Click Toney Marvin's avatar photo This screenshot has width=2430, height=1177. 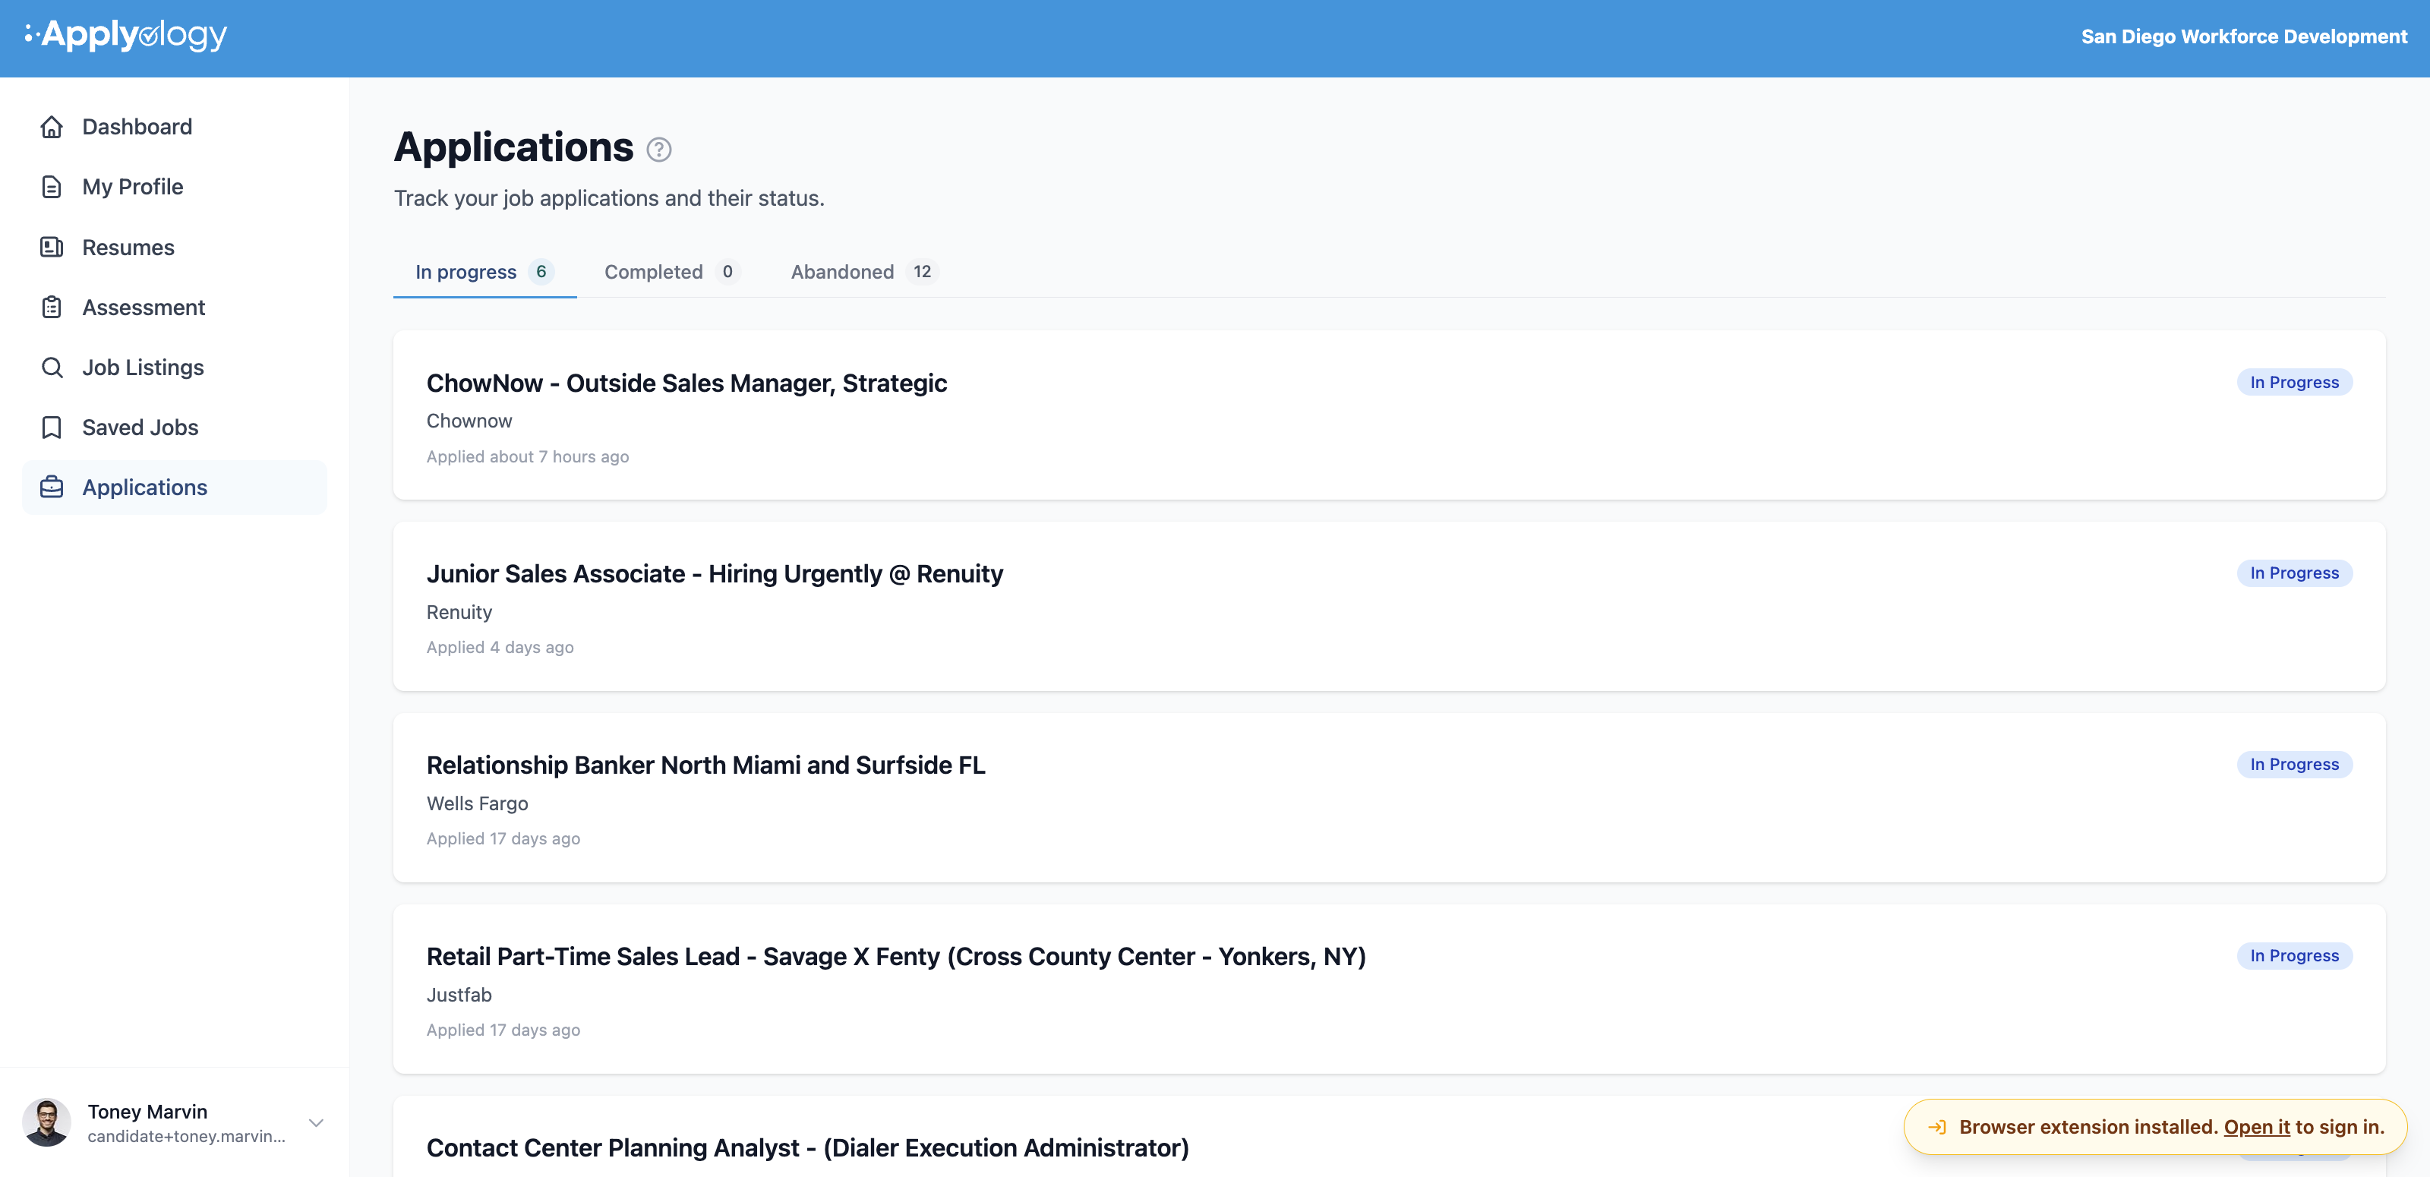[46, 1122]
